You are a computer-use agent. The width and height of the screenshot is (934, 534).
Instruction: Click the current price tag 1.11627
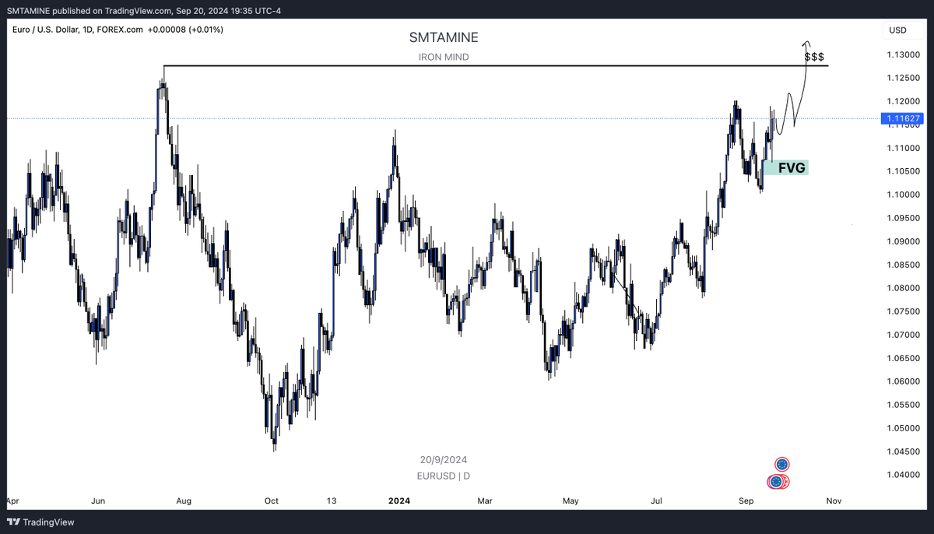coord(903,118)
